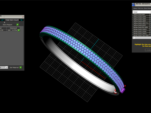Viewport: 151px width, 113px height.
Task: Click the cyan '2.07' total weight field
Action: coord(2,20)
